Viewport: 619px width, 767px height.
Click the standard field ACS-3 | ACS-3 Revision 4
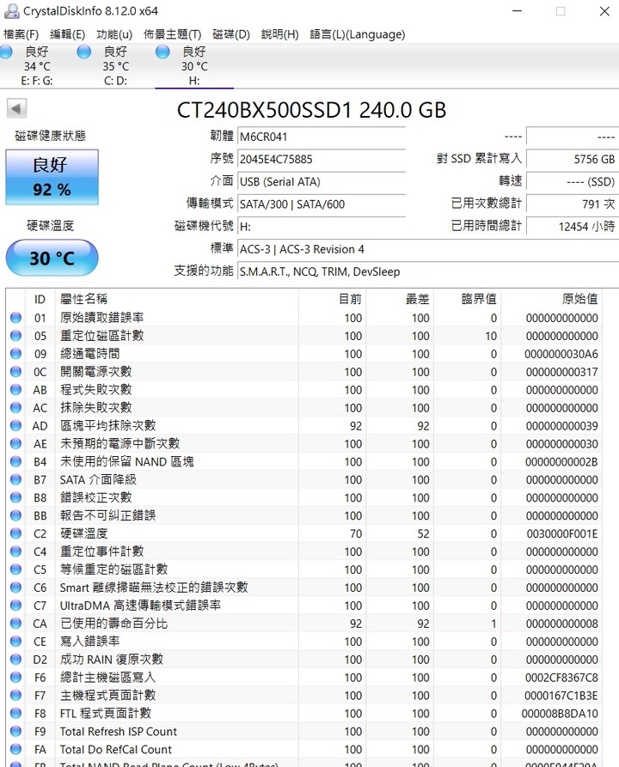427,249
